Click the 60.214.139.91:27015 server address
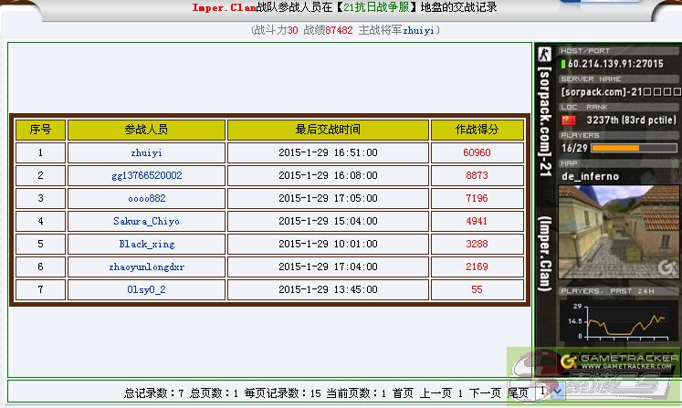Image resolution: width=682 pixels, height=408 pixels. click(x=615, y=64)
